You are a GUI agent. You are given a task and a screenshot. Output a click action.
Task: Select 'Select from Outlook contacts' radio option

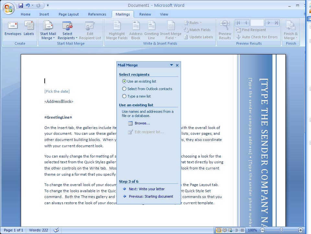(124, 89)
